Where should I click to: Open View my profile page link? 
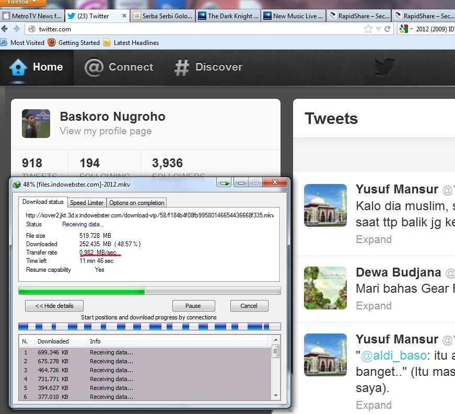click(x=106, y=131)
